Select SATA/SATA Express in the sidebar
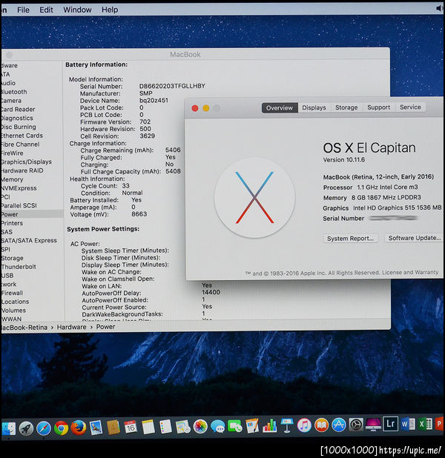Image resolution: width=445 pixels, height=458 pixels. pos(29,240)
